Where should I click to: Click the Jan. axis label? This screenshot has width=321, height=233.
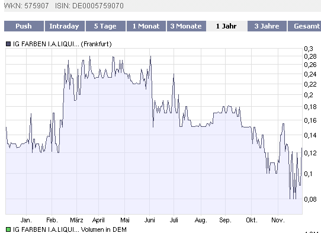(26, 221)
